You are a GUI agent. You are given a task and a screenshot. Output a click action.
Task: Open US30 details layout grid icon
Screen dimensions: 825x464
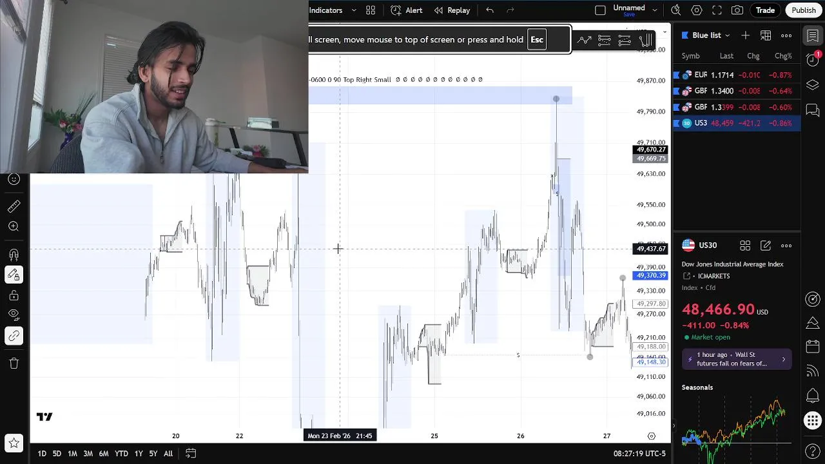click(x=745, y=246)
